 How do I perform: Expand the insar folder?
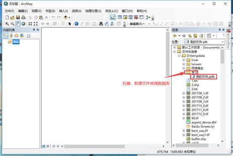[184, 60]
